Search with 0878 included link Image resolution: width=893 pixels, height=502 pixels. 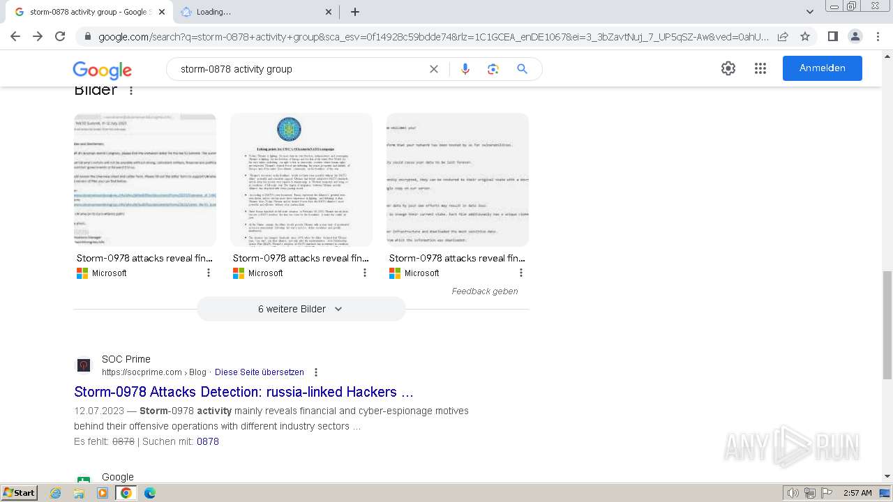208,441
